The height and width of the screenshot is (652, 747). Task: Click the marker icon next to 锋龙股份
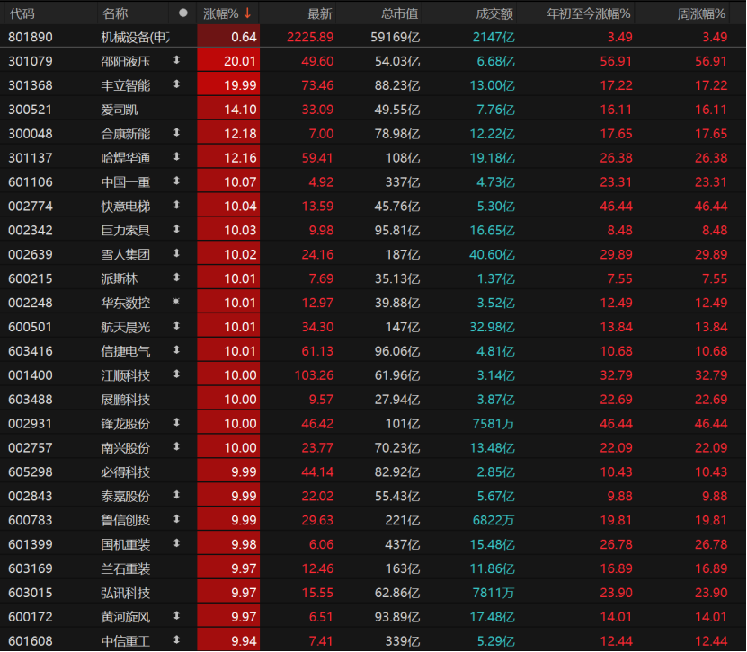[177, 422]
